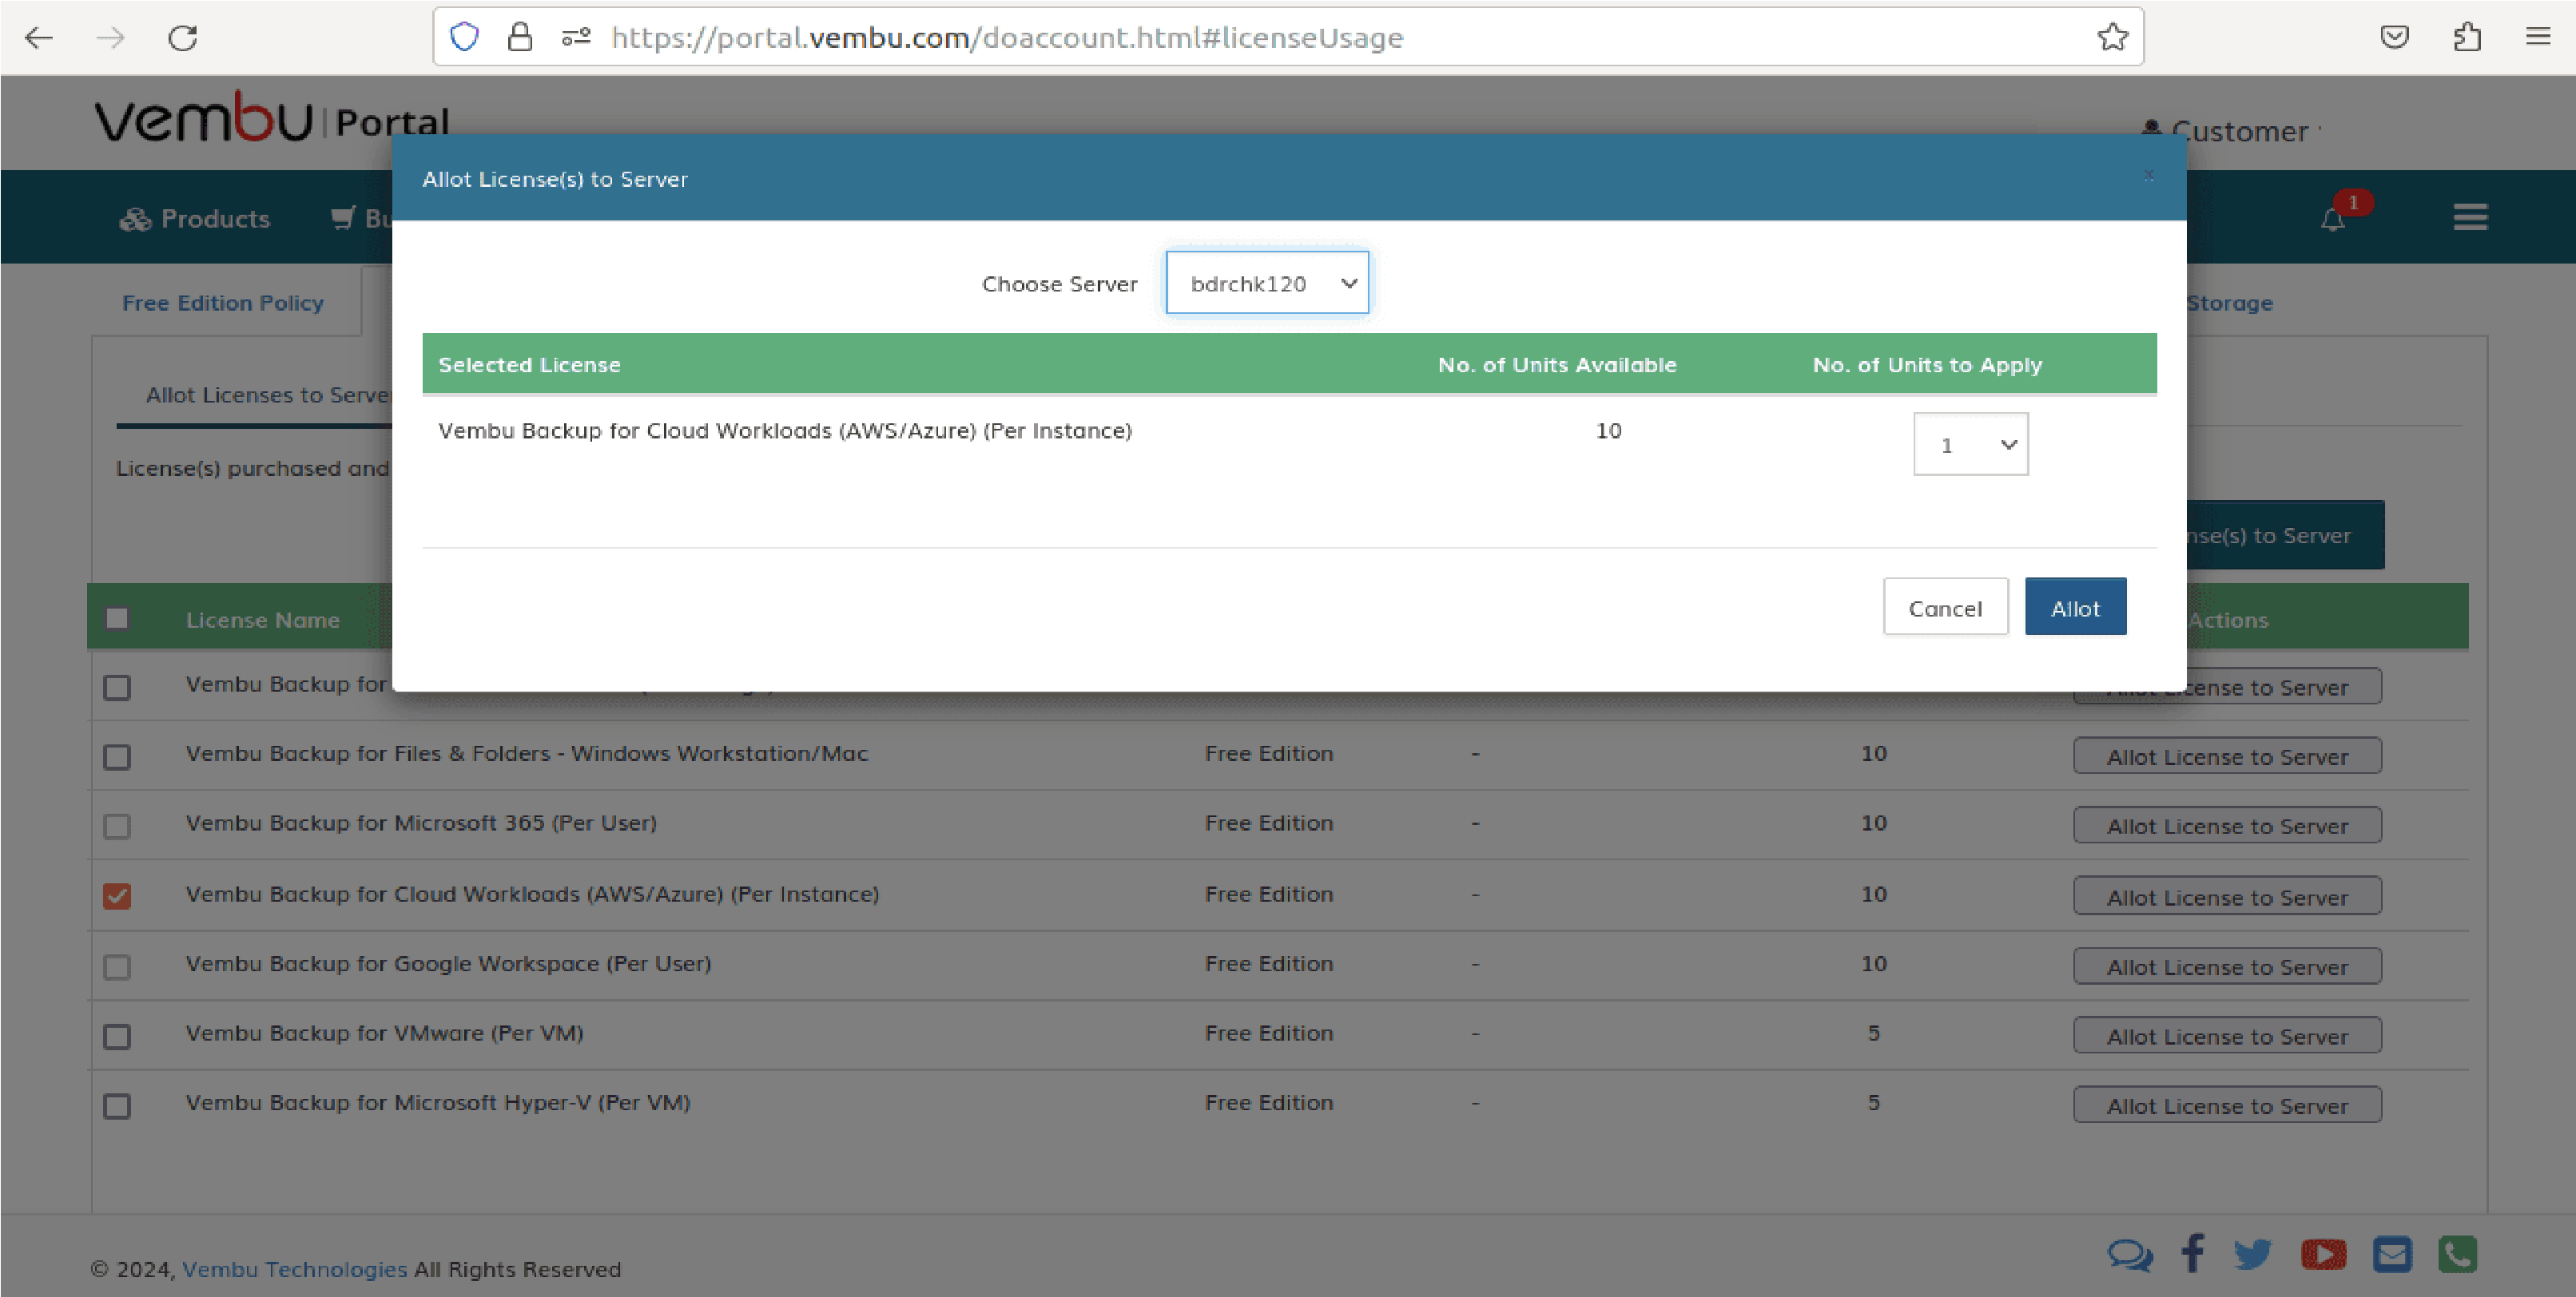Check the Microsoft 365 (Per User) checkbox
Viewport: 2576px width, 1297px height.
[x=117, y=827]
